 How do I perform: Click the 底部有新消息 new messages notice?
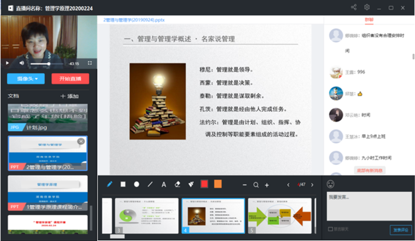(x=370, y=171)
